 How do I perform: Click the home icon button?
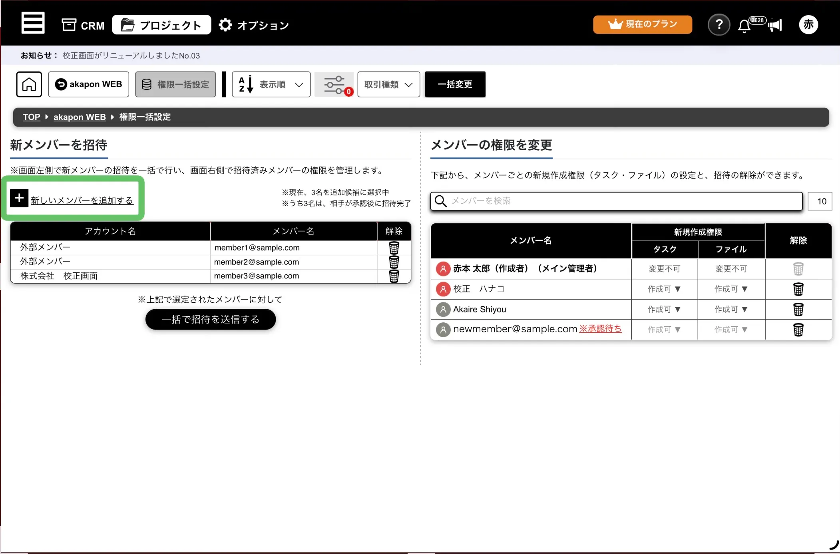tap(29, 84)
